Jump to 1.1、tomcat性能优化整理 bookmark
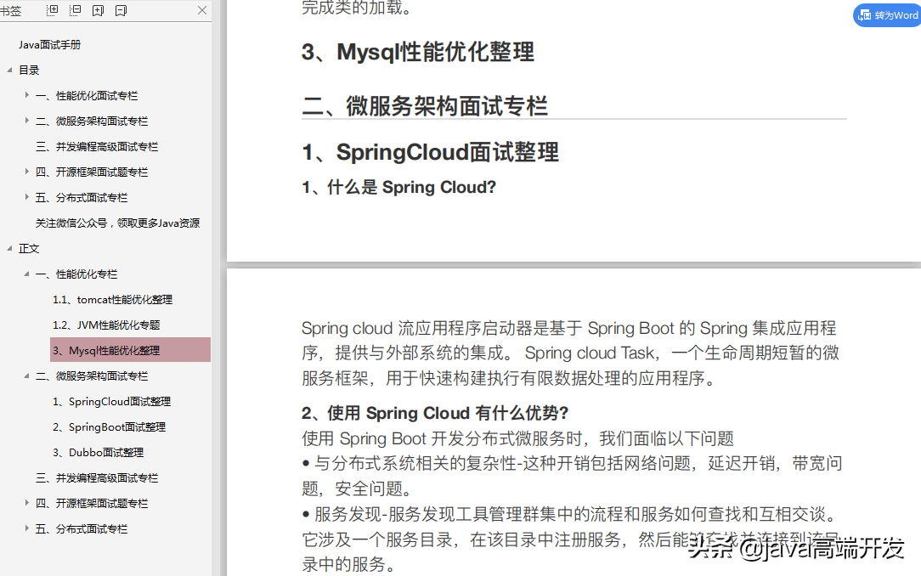 pyautogui.click(x=112, y=299)
